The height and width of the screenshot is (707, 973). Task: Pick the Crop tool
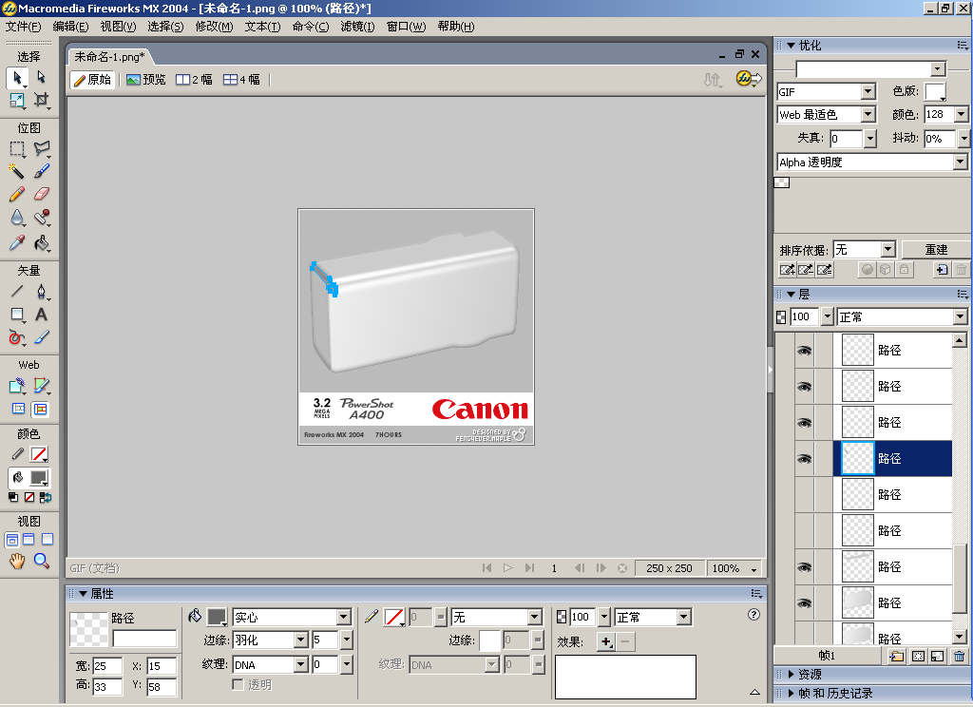pyautogui.click(x=42, y=100)
